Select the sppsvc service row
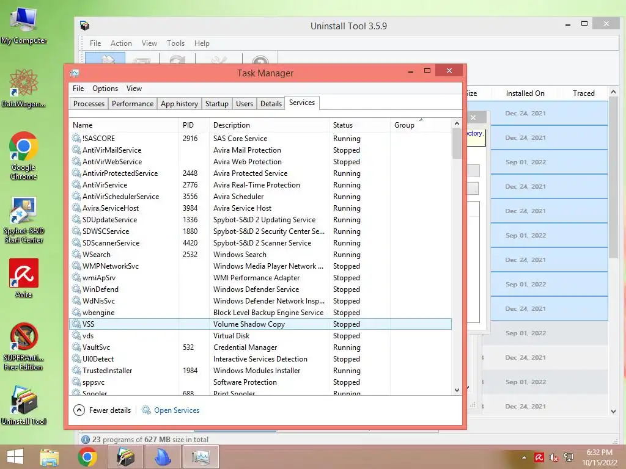 tap(260, 382)
